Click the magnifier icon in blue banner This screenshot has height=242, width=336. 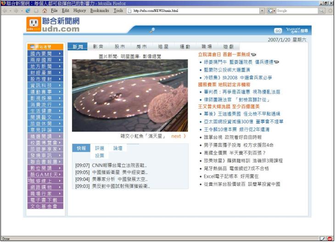(152, 30)
